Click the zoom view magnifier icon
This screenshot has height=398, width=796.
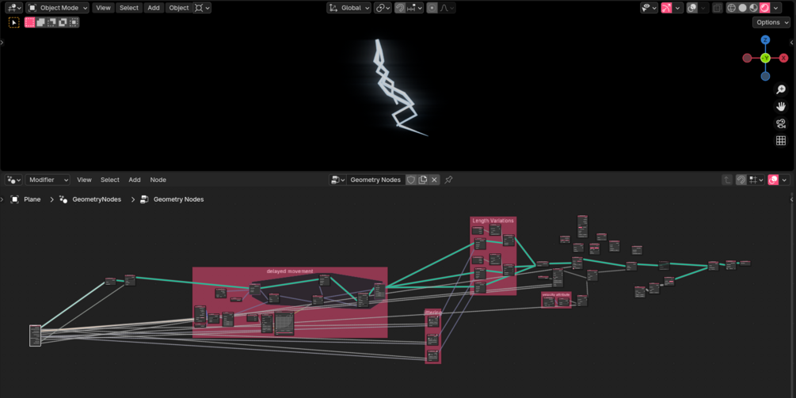pyautogui.click(x=781, y=89)
